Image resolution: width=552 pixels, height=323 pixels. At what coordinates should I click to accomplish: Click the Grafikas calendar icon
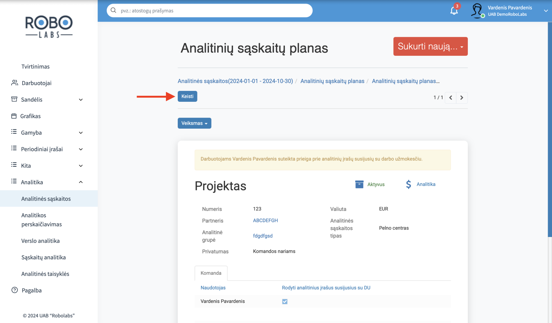(x=14, y=116)
